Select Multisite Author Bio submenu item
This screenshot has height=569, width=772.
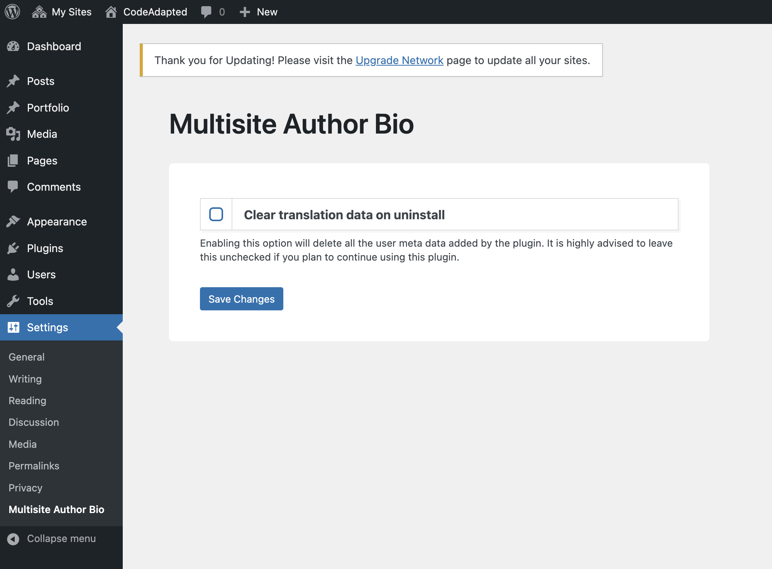56,510
